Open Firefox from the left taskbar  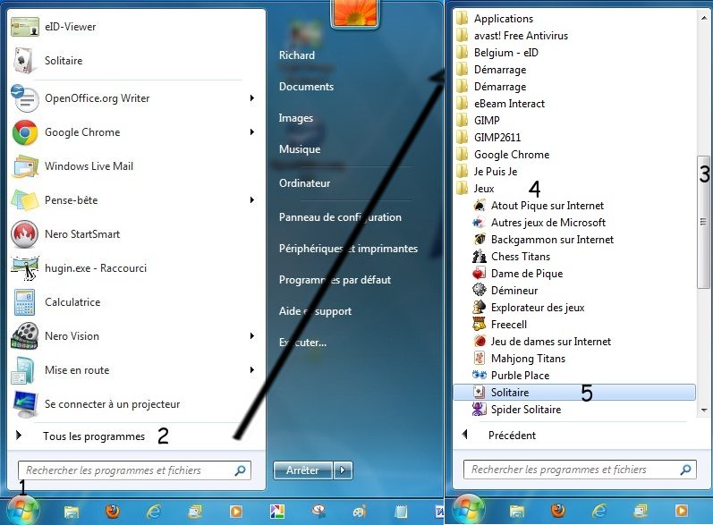click(113, 512)
